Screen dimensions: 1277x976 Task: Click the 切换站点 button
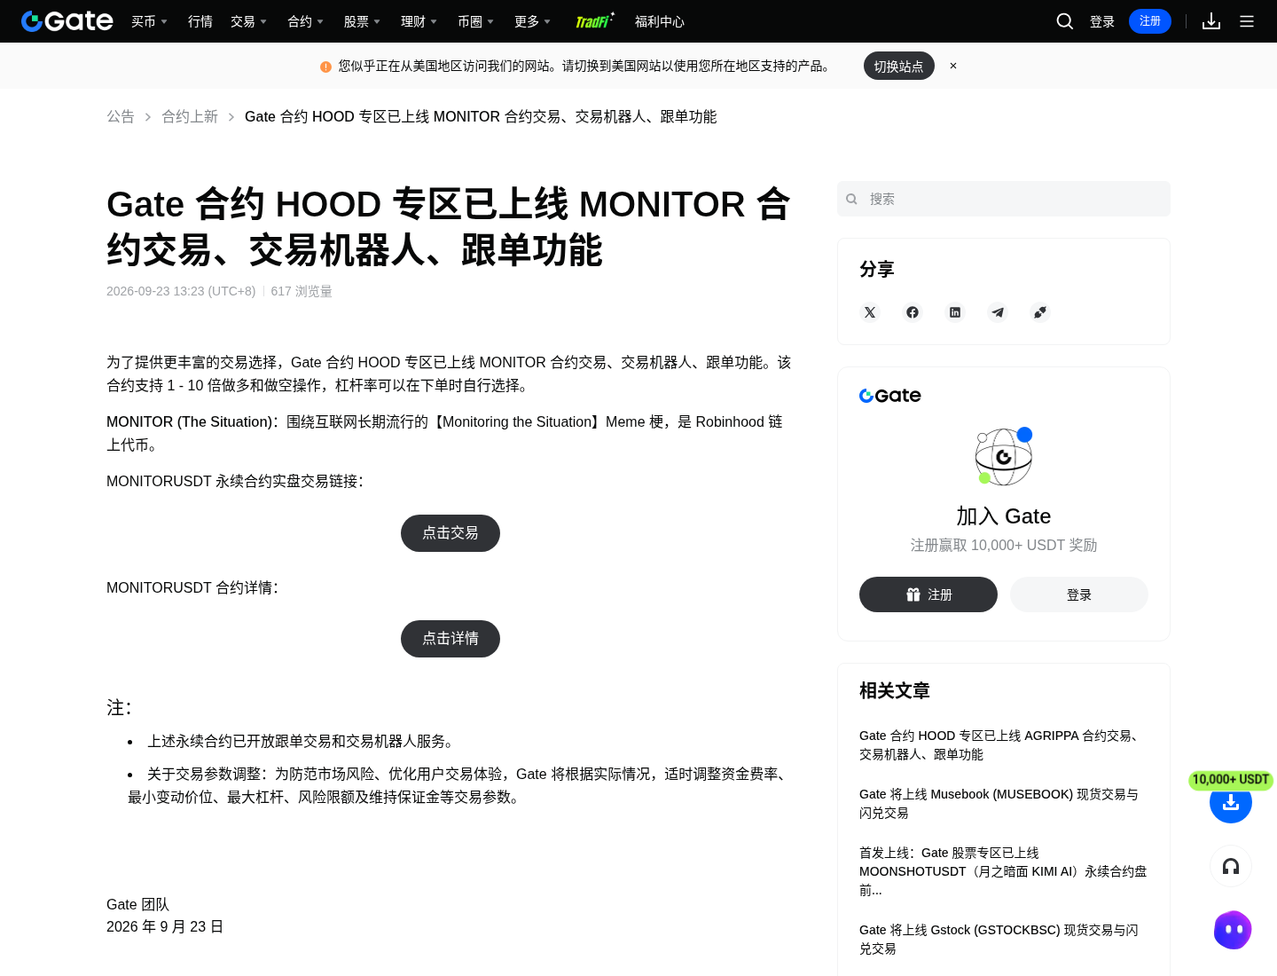point(899,66)
